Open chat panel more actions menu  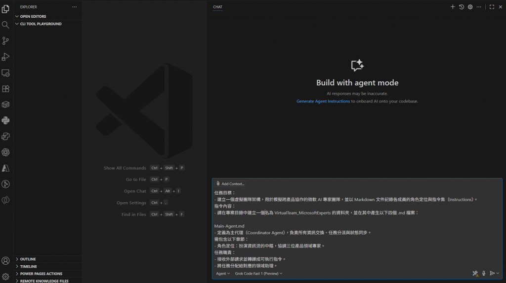coord(479,7)
